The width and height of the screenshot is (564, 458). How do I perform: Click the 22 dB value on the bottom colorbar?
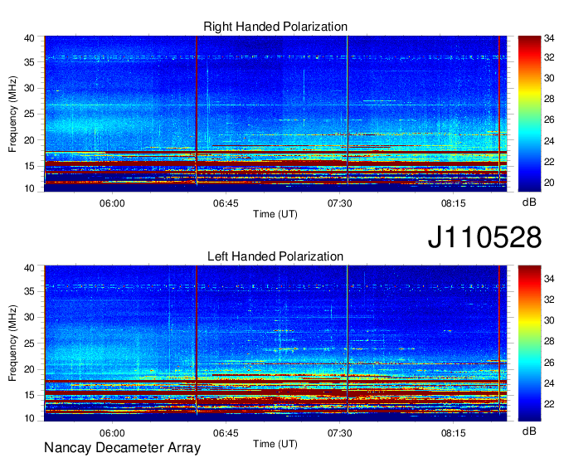(x=549, y=404)
